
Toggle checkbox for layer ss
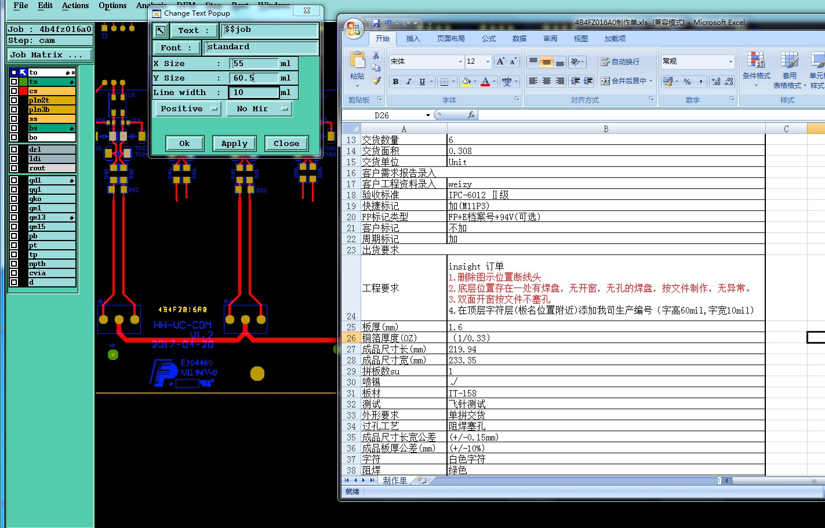14,119
